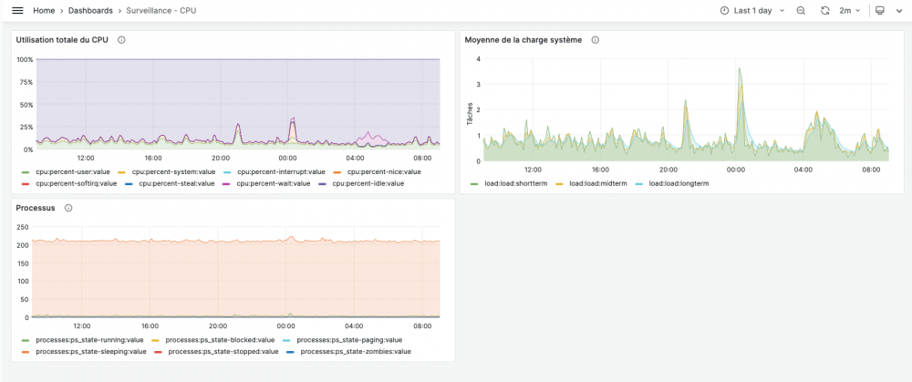Click the Processus panel info icon
The height and width of the screenshot is (382, 912).
click(x=68, y=208)
